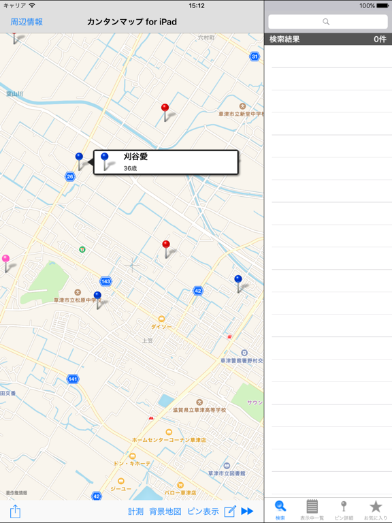Image resolution: width=392 pixels, height=523 pixels.
Task: Tap the ドン・キホーテ store marker
Action: tap(132, 456)
